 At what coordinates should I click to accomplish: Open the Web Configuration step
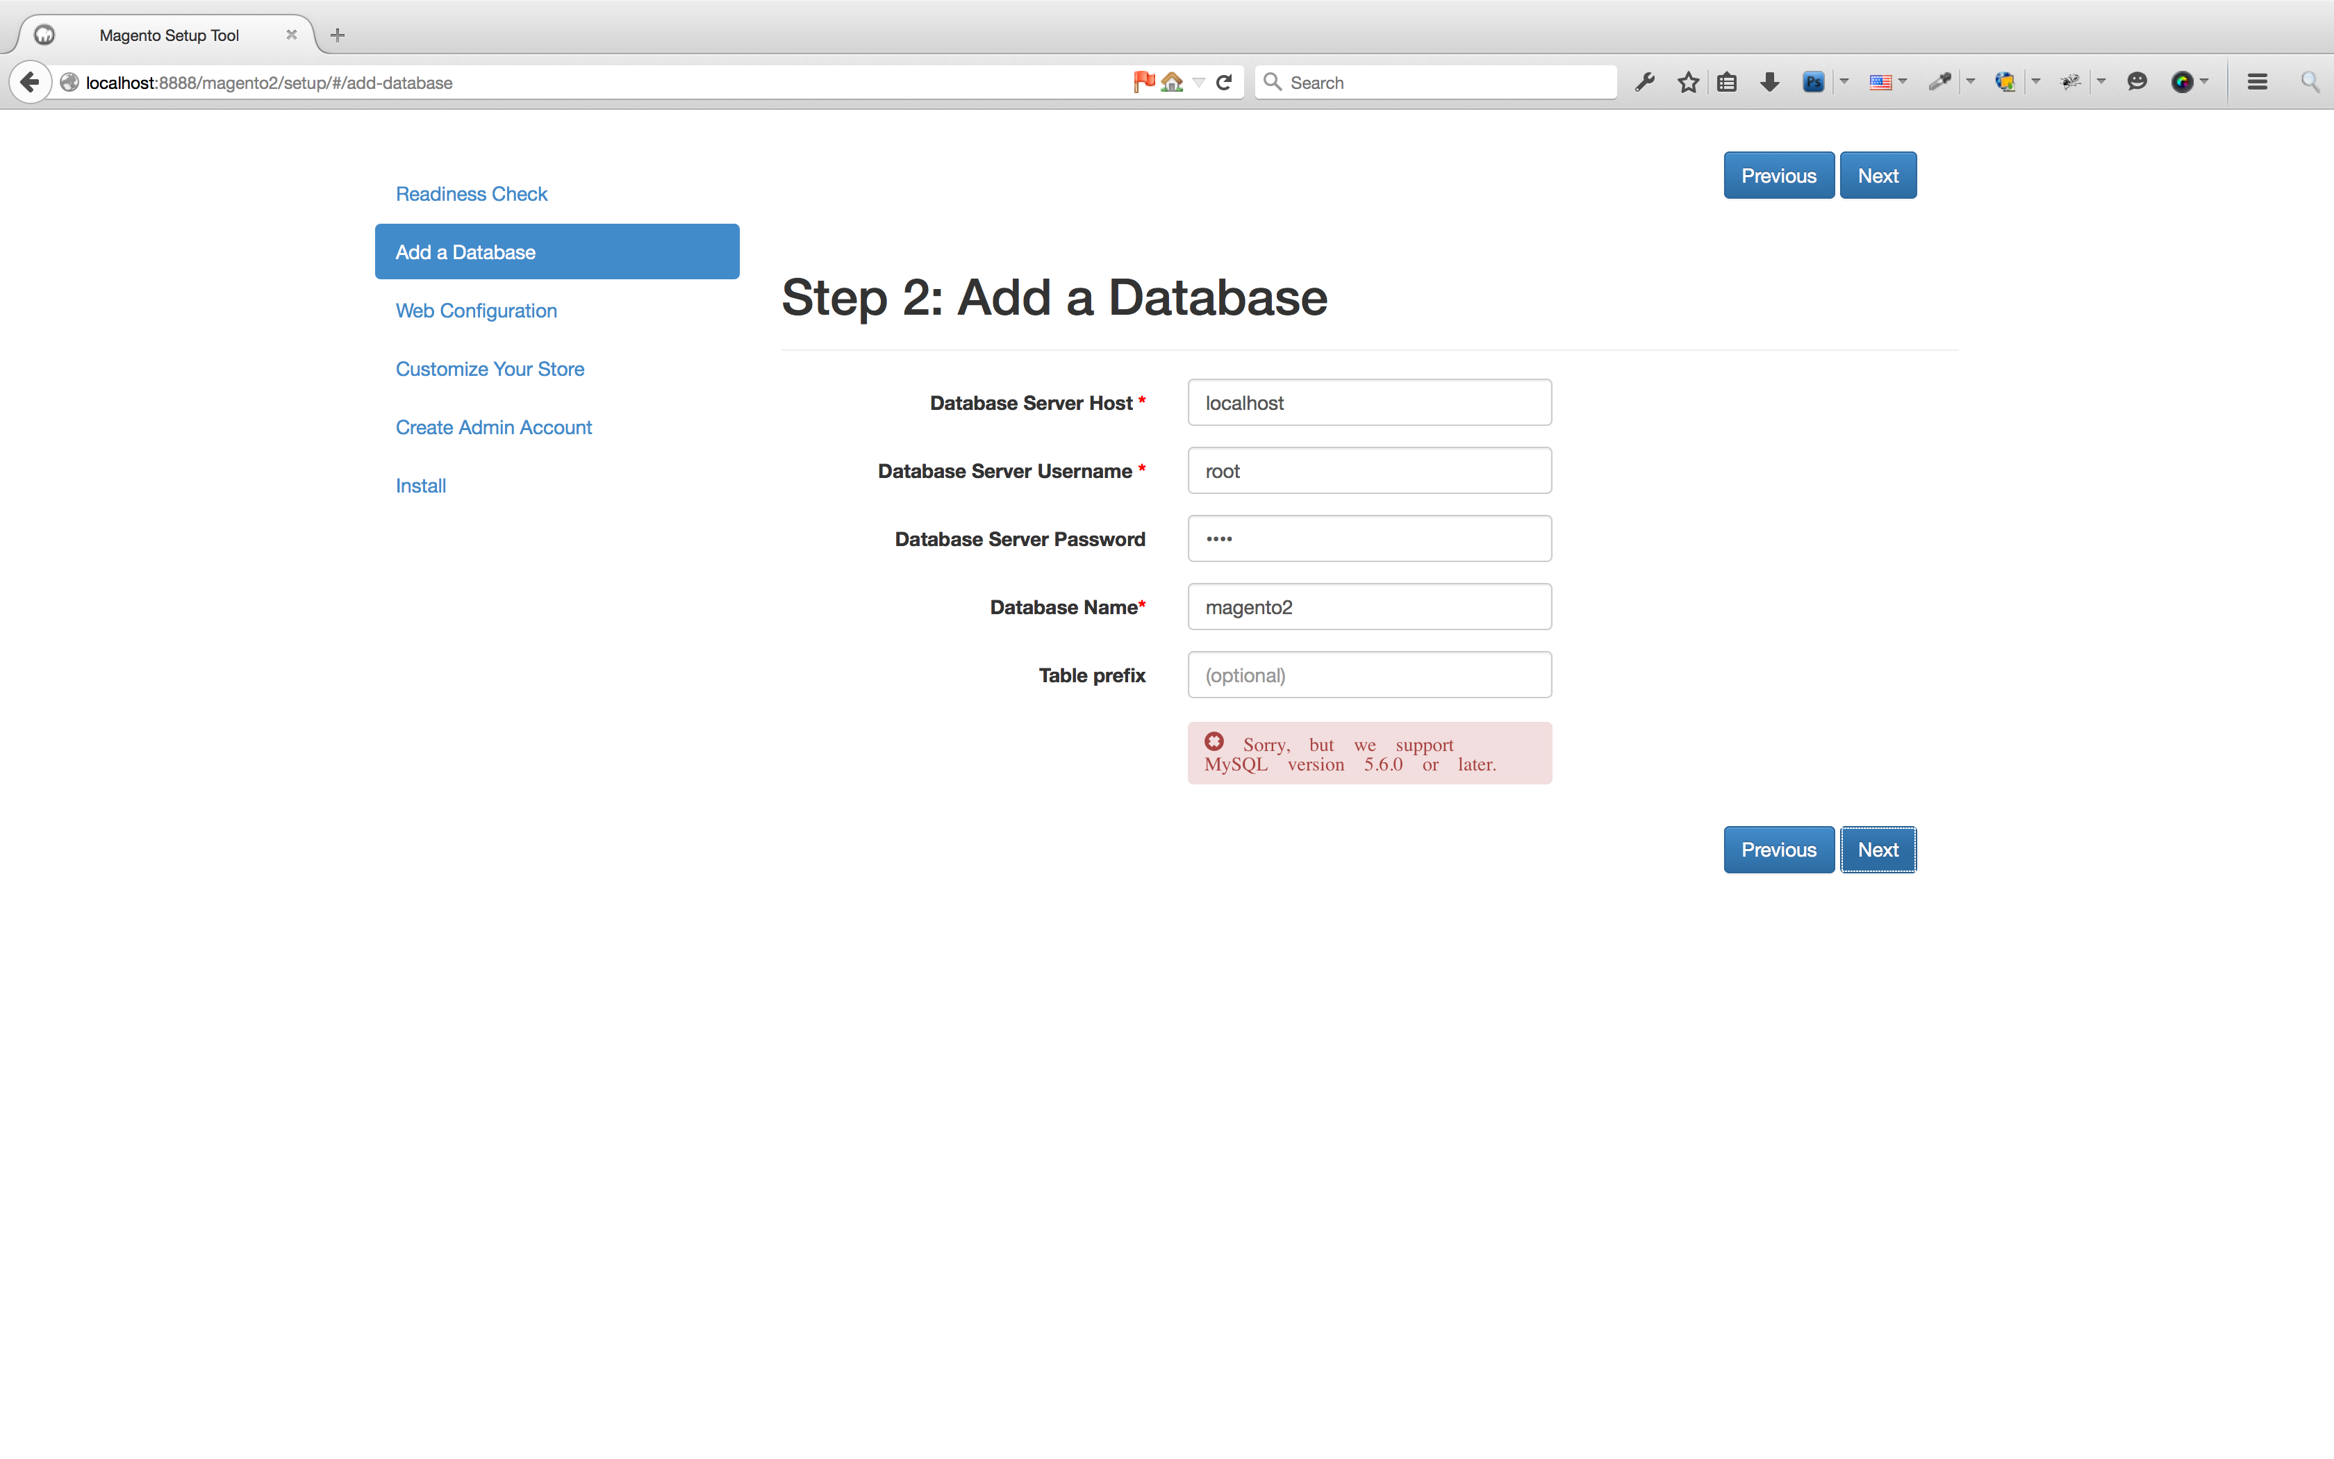[475, 311]
